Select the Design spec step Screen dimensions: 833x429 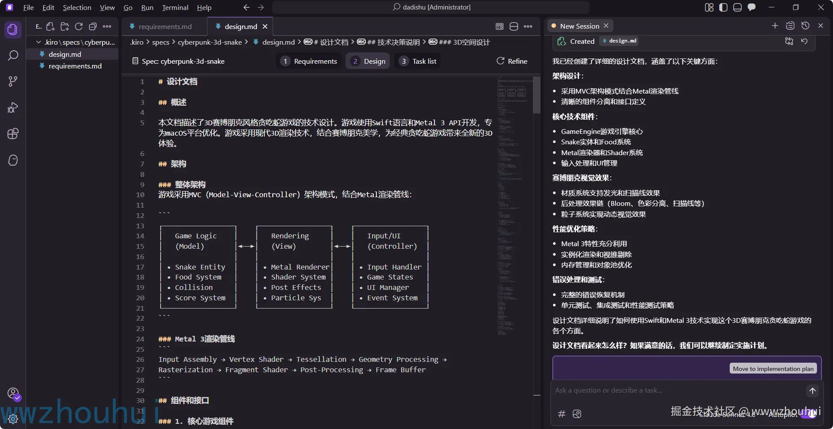point(368,61)
